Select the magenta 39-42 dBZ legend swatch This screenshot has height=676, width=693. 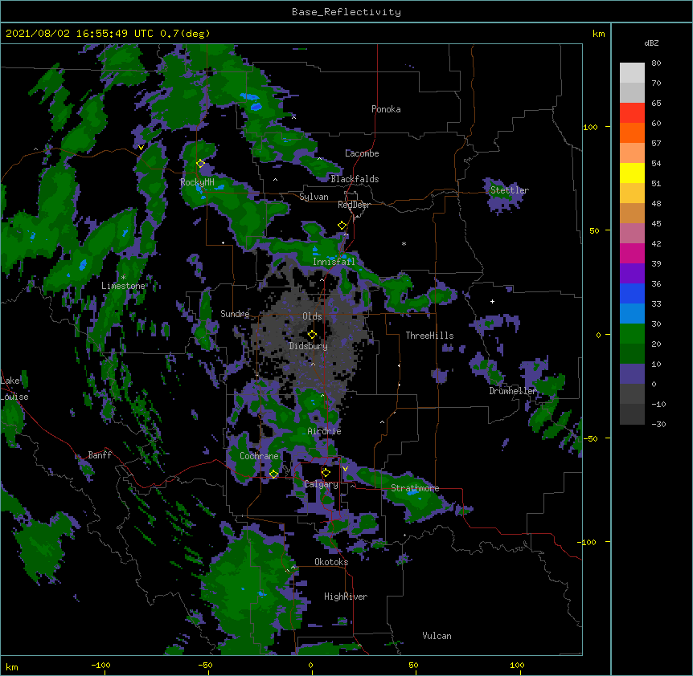[632, 253]
